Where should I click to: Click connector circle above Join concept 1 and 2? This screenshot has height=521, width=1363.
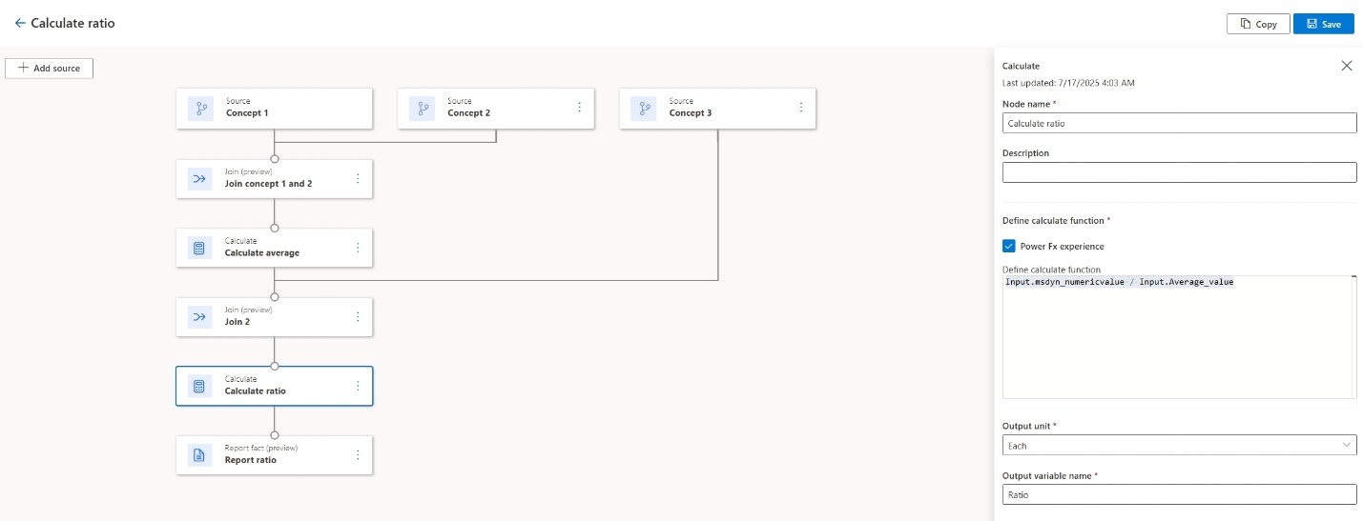pos(275,158)
